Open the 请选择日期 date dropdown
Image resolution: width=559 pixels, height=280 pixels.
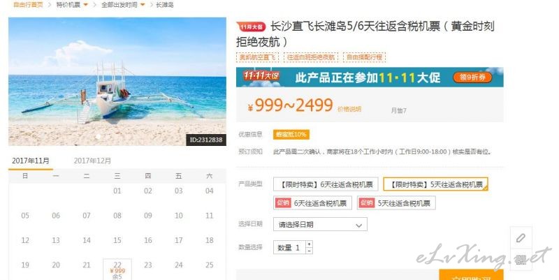(320, 225)
